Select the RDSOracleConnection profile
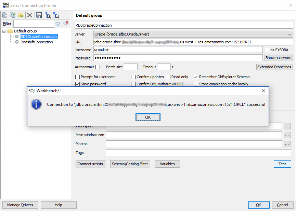Viewport: 296px width, 211px height. tap(39, 37)
